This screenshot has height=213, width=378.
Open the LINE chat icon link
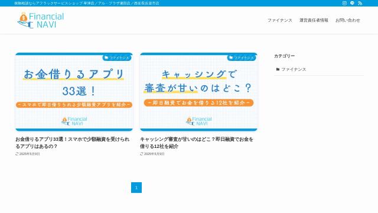[352, 3]
